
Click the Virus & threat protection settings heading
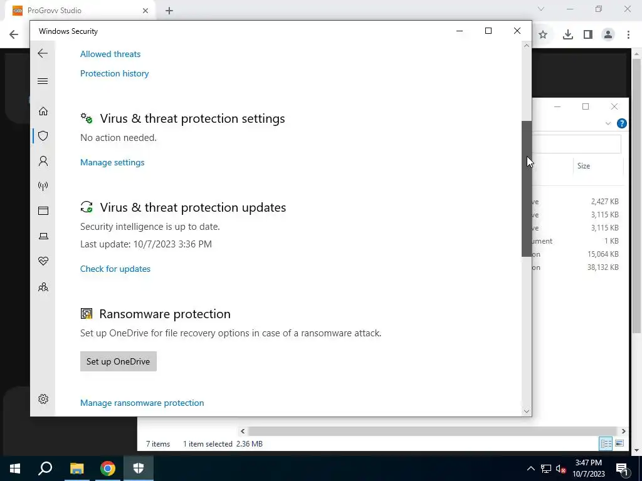192,118
